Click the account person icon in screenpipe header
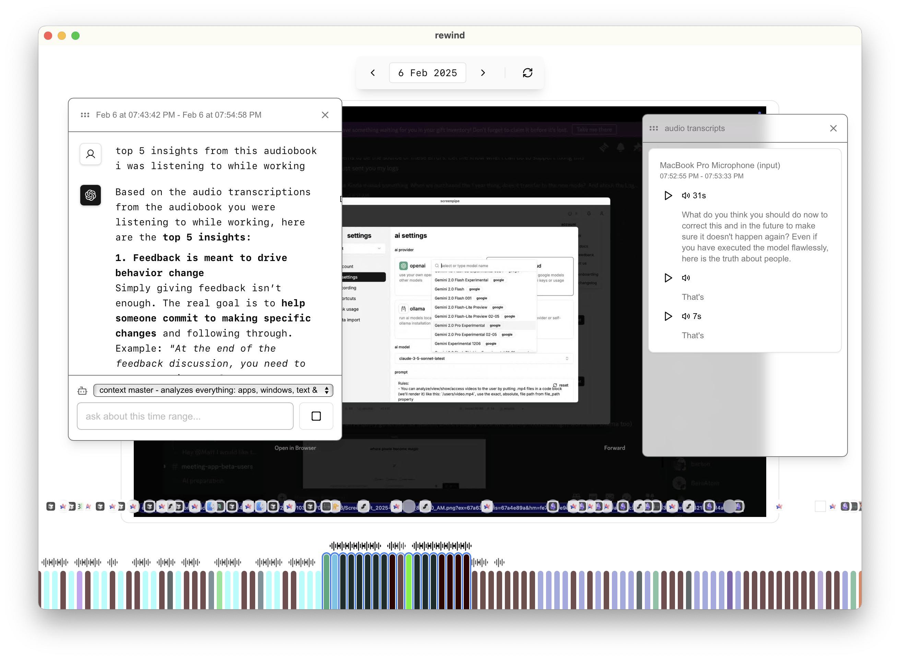The width and height of the screenshot is (900, 660). (601, 214)
